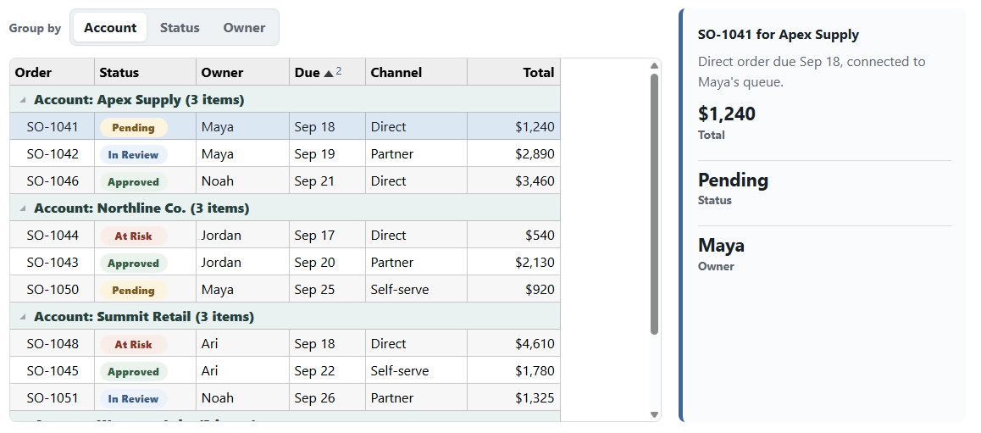Select order SO-1051
981x433 pixels.
(x=285, y=398)
